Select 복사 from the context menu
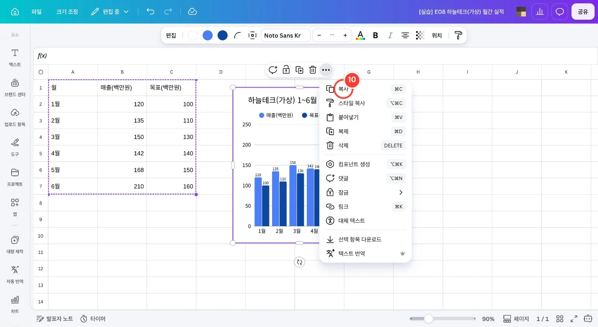The image size is (598, 327). (366, 89)
